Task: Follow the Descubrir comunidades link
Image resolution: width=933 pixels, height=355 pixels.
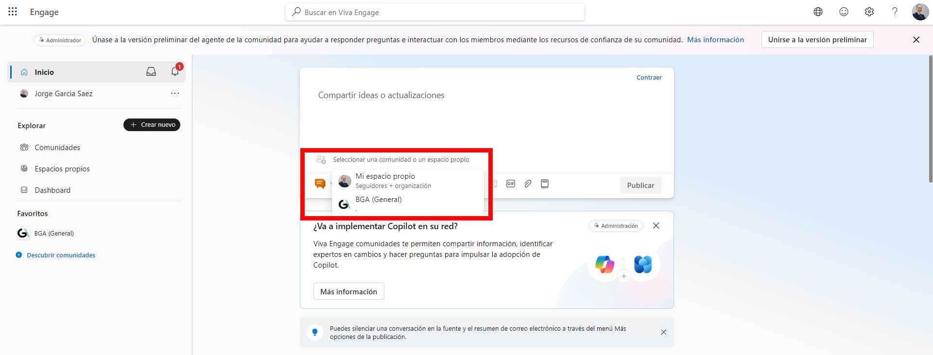Action: [x=61, y=255]
